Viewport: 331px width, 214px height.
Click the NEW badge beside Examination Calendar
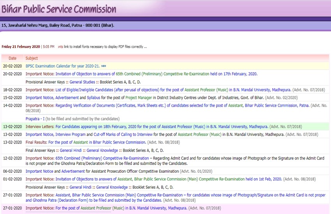[104, 66]
